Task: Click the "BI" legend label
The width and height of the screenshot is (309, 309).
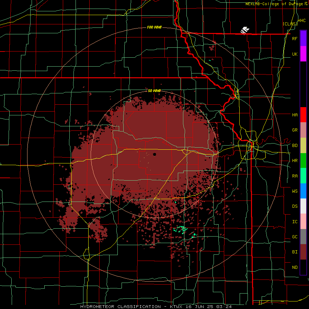Action: [x=295, y=252]
